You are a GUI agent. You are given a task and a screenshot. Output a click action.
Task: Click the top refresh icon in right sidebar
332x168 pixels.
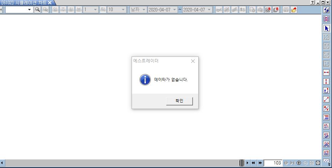coord(326,10)
